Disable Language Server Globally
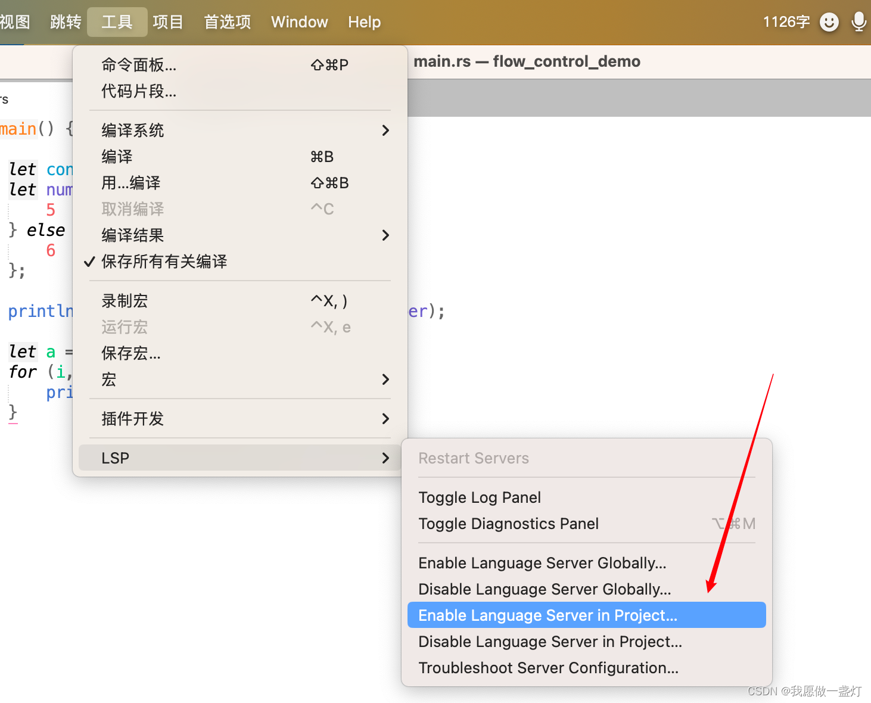 [x=544, y=589]
